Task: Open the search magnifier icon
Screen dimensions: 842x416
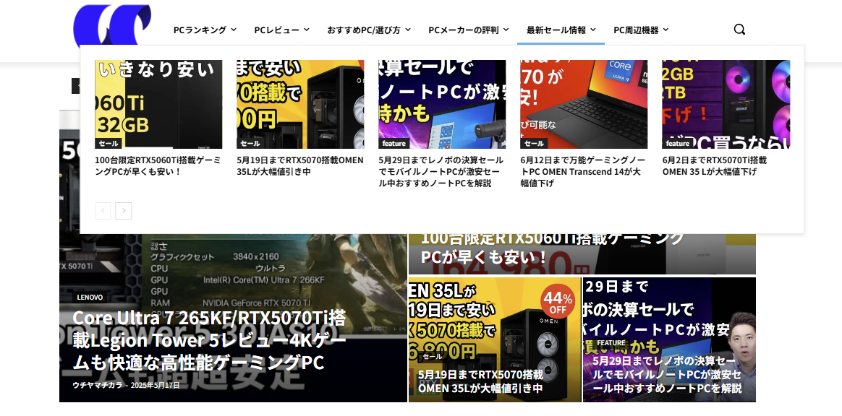Action: click(x=739, y=30)
